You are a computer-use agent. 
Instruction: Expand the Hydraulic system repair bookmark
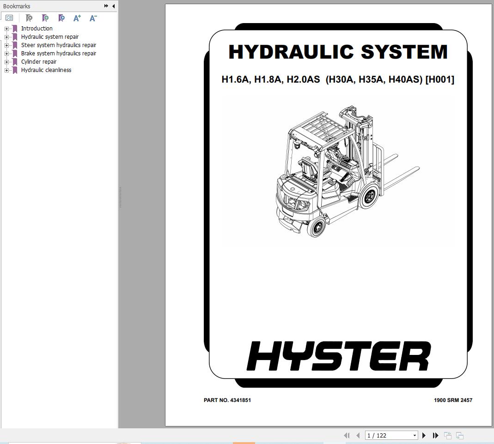pos(6,37)
